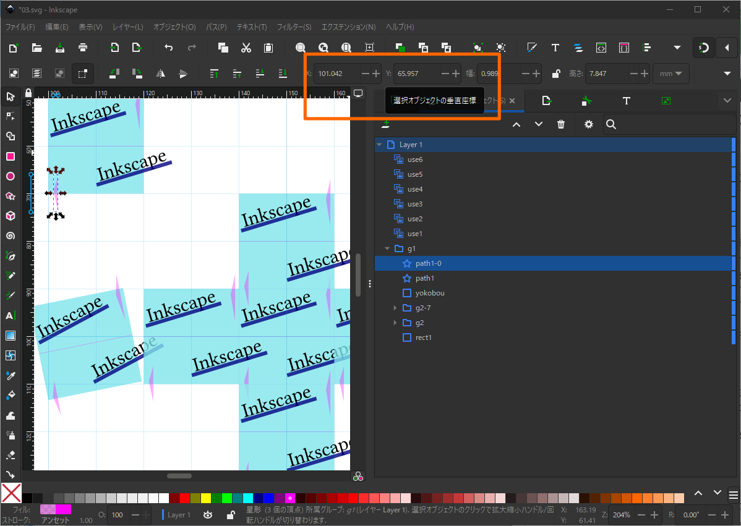Screen dimensions: 741x526
Task: Move layer down with the down arrow
Action: 539,124
